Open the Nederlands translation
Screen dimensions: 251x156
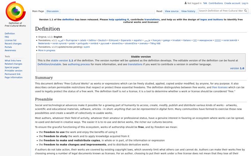coord(44,43)
